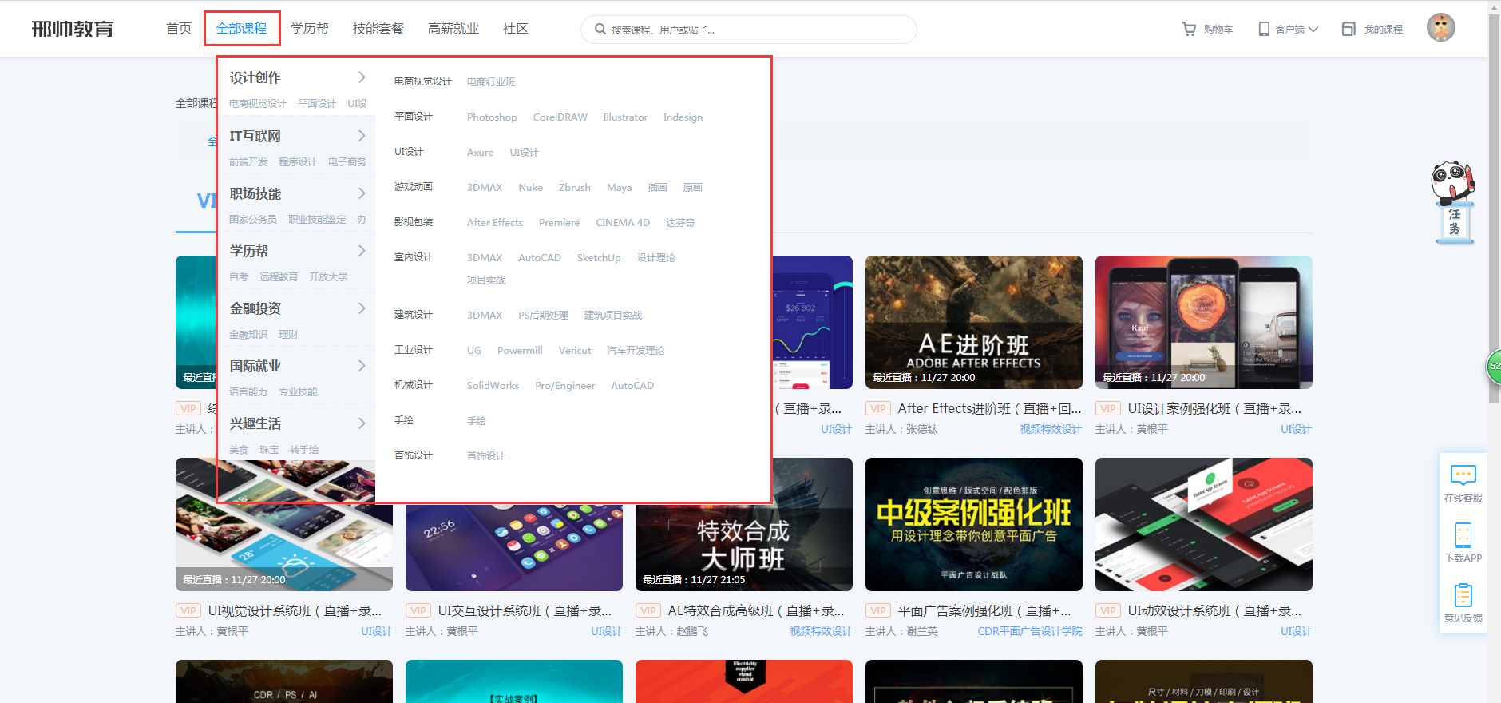Viewport: 1501px width, 703px height.
Task: Expand the 金融投资 category arrow
Action: 362,308
